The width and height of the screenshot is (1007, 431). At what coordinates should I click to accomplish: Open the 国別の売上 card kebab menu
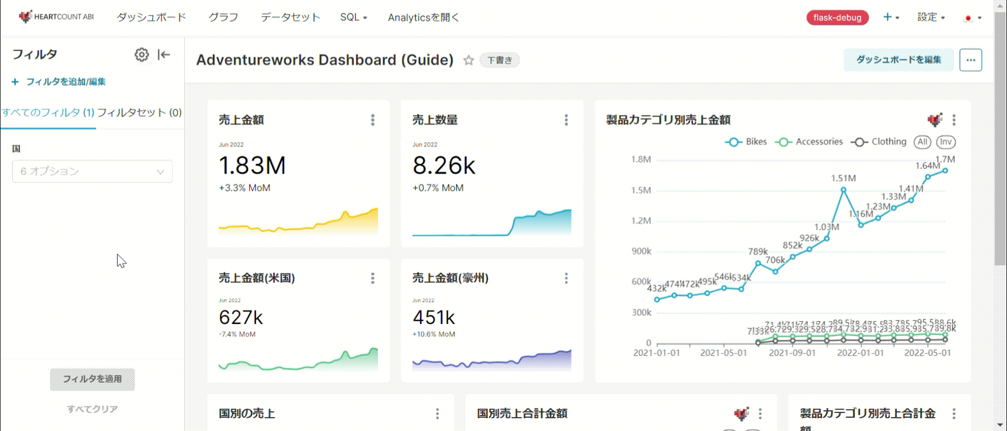pos(437,414)
